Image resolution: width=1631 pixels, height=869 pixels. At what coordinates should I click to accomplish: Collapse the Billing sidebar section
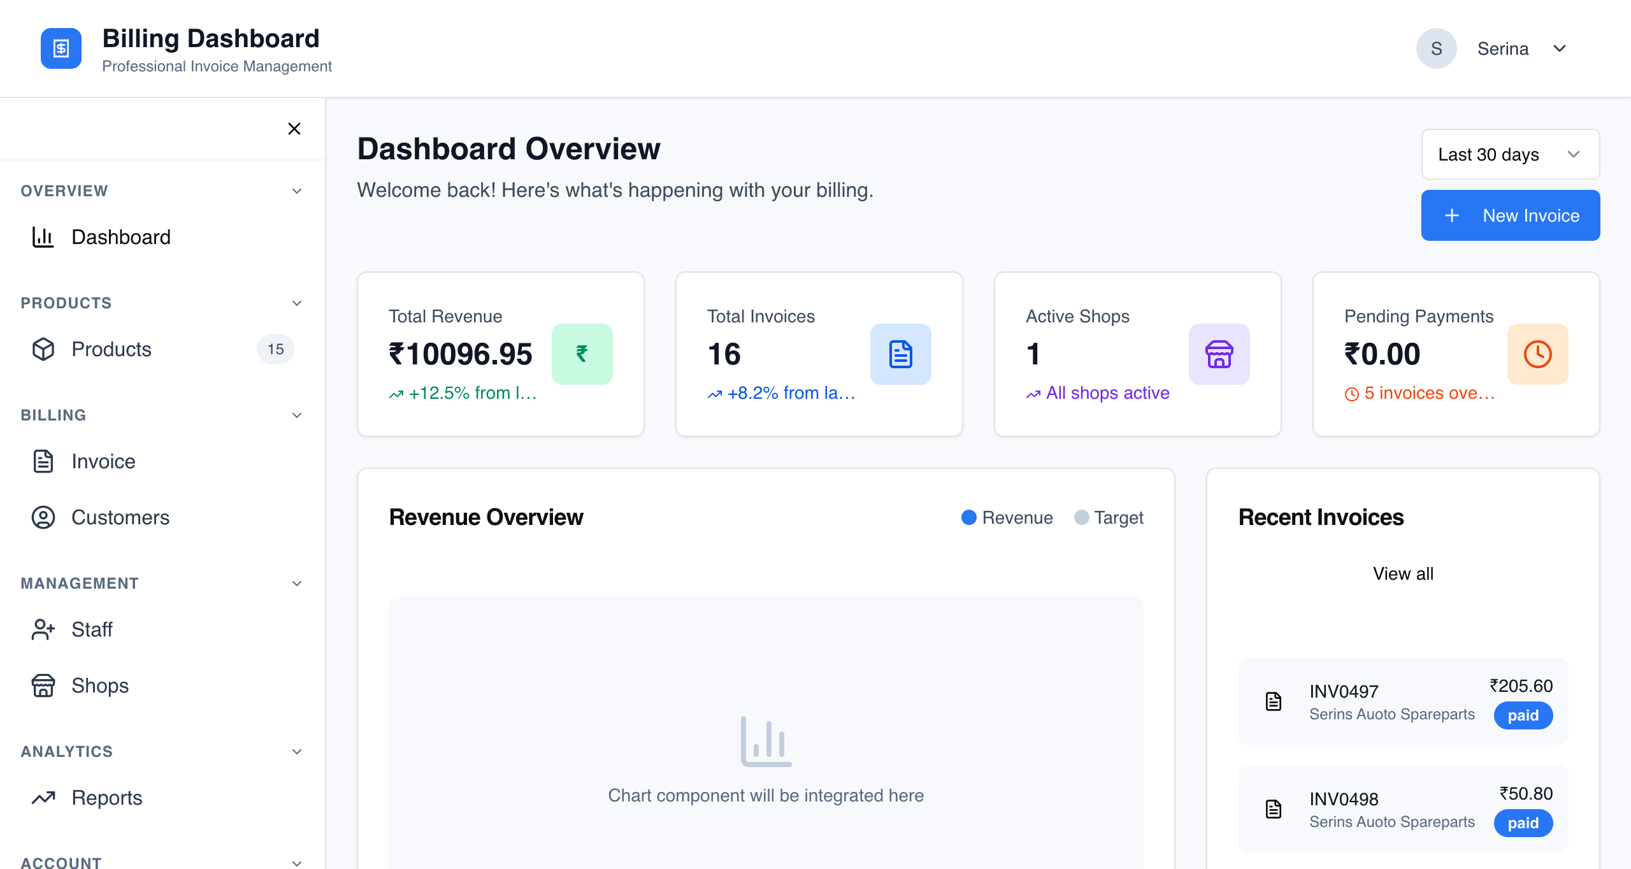(x=297, y=415)
